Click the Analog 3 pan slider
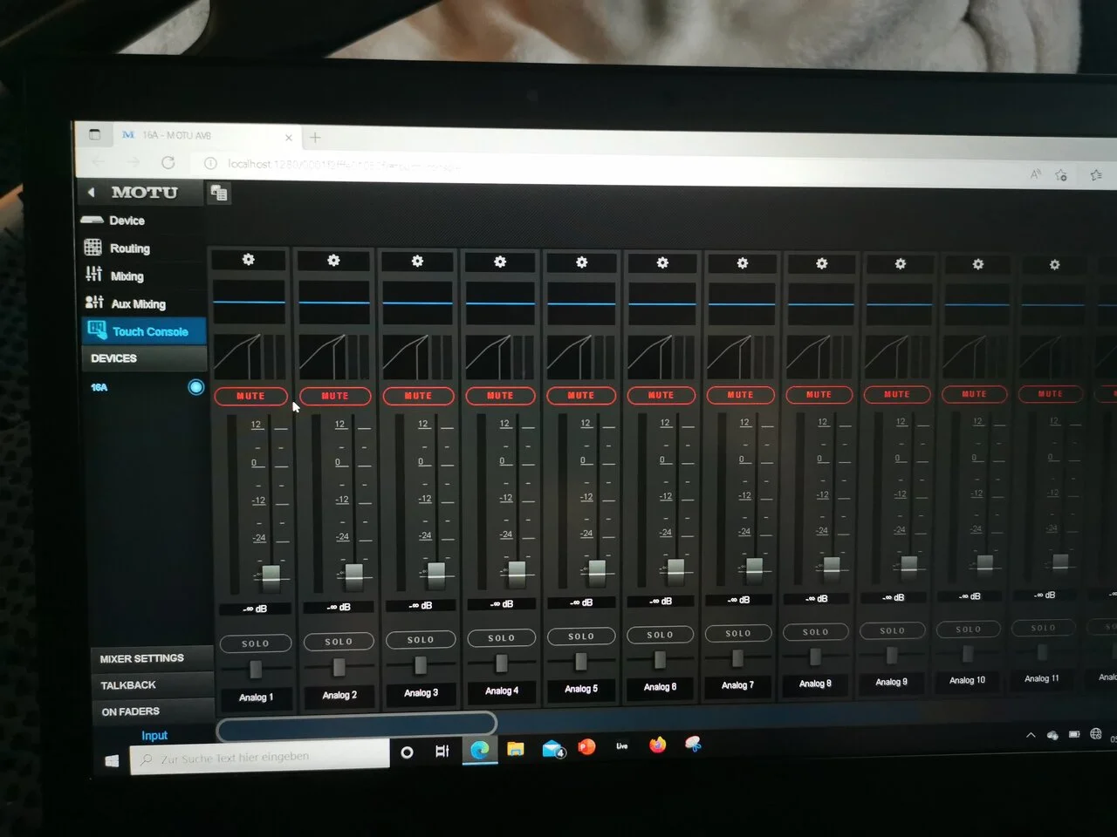Viewport: 1117px width, 837px height. pos(421,665)
